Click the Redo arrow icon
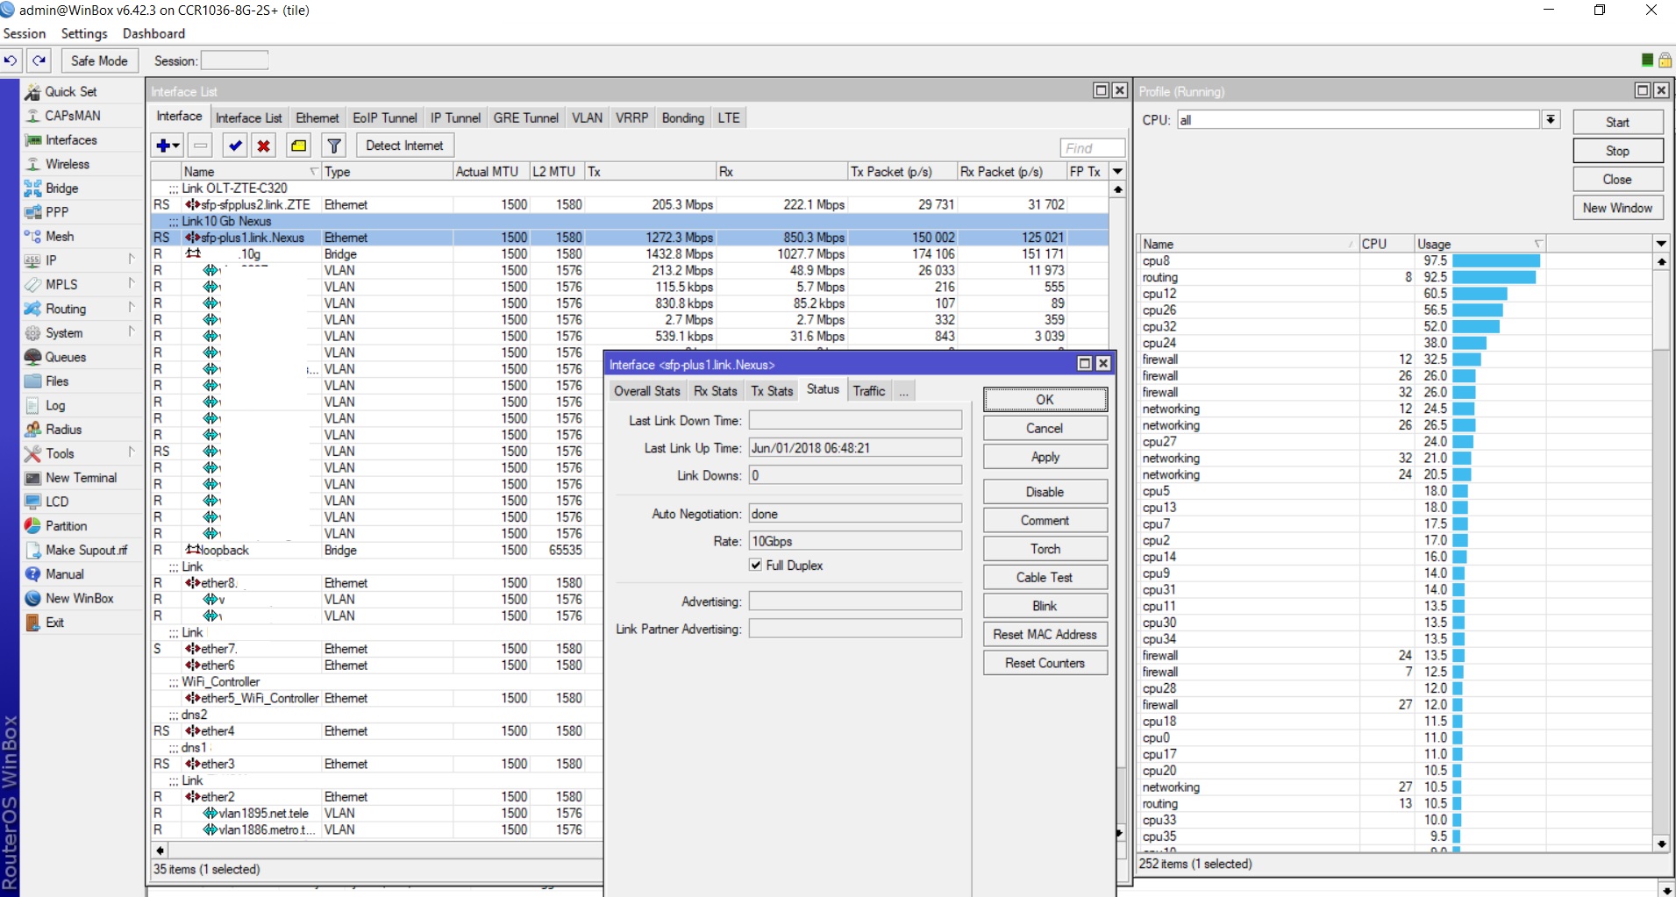1676x897 pixels. 39,61
